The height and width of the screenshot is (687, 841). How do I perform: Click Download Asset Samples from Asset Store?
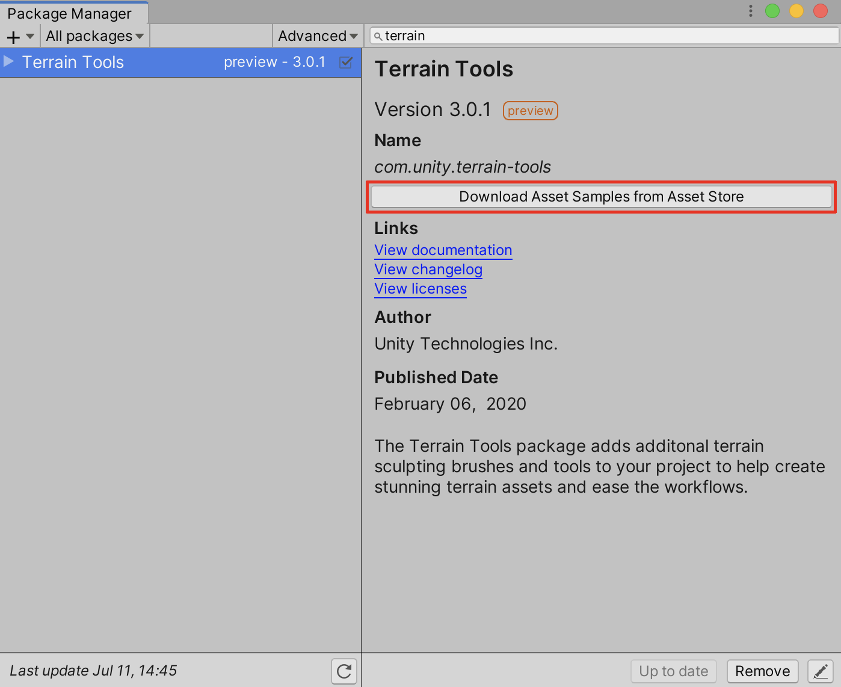tap(602, 197)
